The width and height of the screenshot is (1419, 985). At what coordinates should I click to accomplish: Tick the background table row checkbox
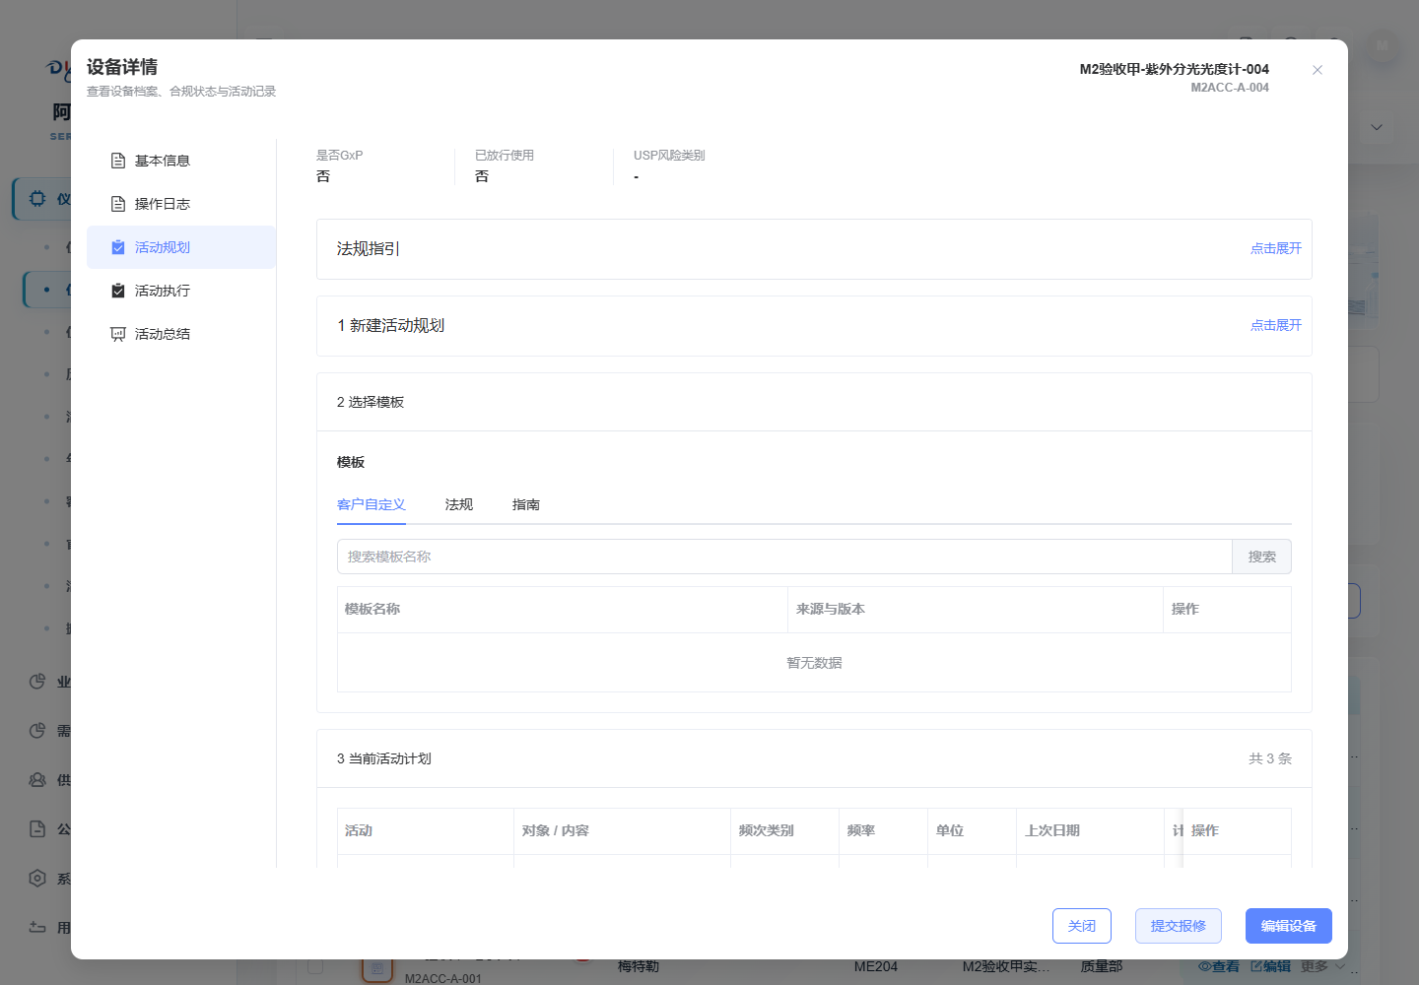click(x=315, y=967)
